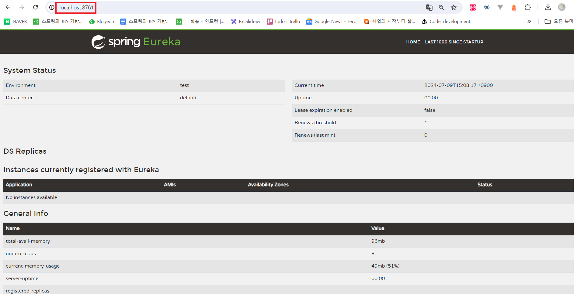Click the Current time timestamp value

pyautogui.click(x=459, y=85)
